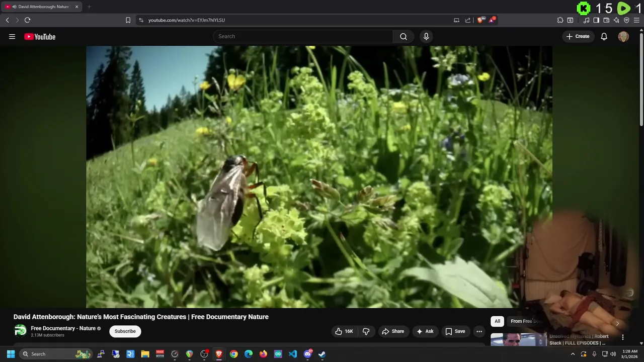Open File Explorer from the taskbar
This screenshot has width=644, height=362.
point(145,354)
